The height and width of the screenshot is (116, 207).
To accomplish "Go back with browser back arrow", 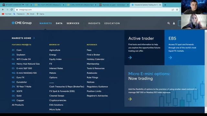I will pyautogui.click(x=3, y=10).
